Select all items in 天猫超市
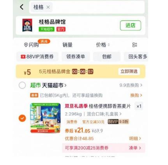Viewport: 168px width, 165px height. click(x=22, y=85)
